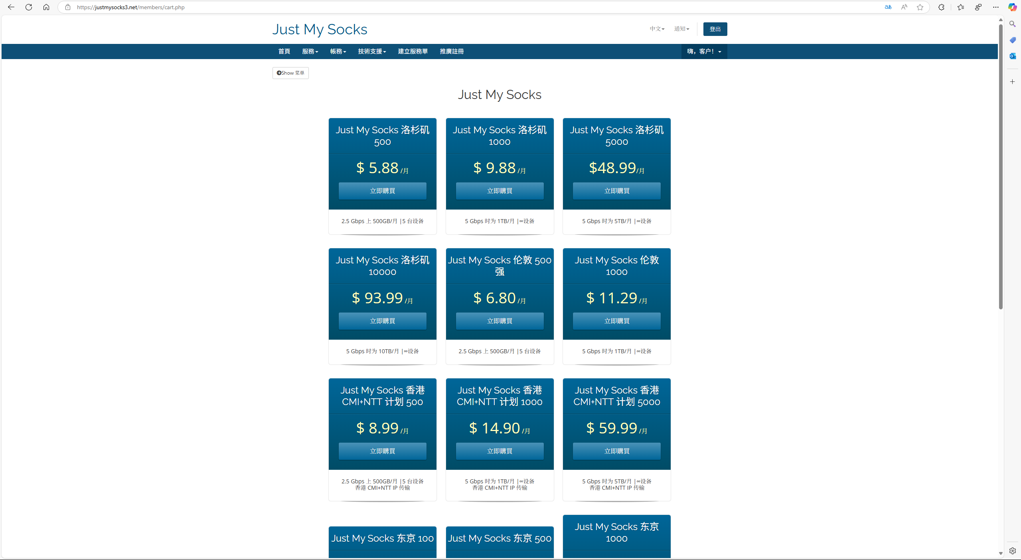This screenshot has width=1021, height=560.
Task: Buy the 洛杉矶 500 plan at $5.88
Action: 382,191
